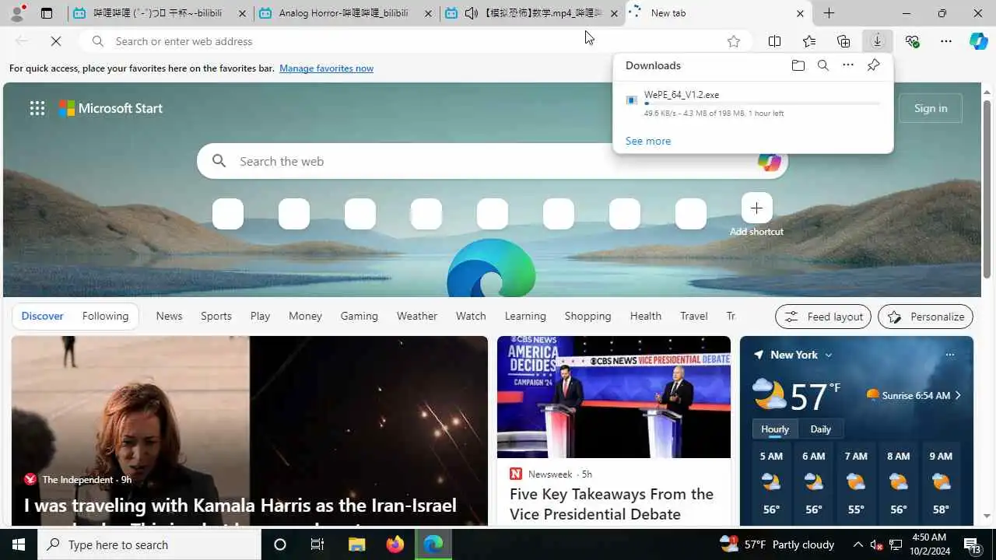Open Task View on the taskbar
996x560 pixels.
pos(317,544)
